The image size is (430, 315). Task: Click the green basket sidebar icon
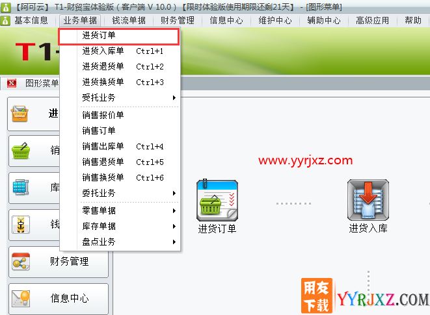coord(21,151)
